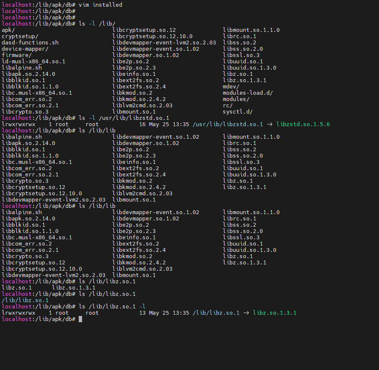Click the 'modules-load.d/' directory entry
Image resolution: width=379 pixels, height=370 pixels.
(x=248, y=93)
